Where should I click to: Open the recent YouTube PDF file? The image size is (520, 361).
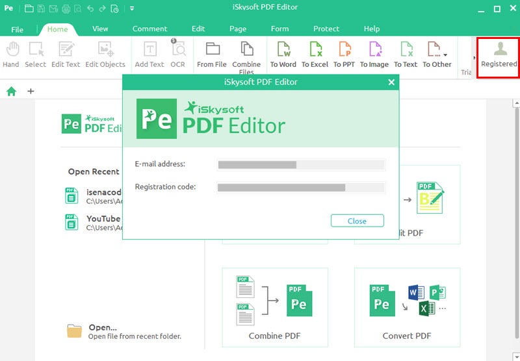pyautogui.click(x=94, y=223)
